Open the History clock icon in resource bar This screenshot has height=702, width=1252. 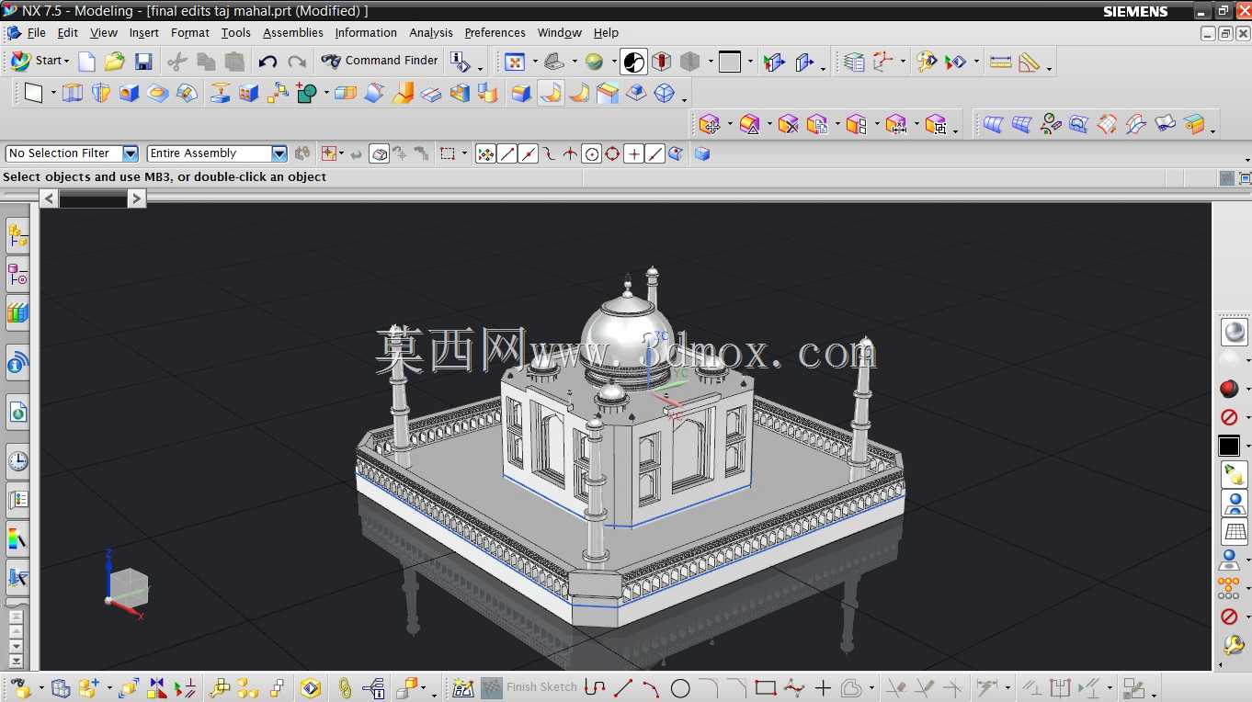pyautogui.click(x=17, y=460)
